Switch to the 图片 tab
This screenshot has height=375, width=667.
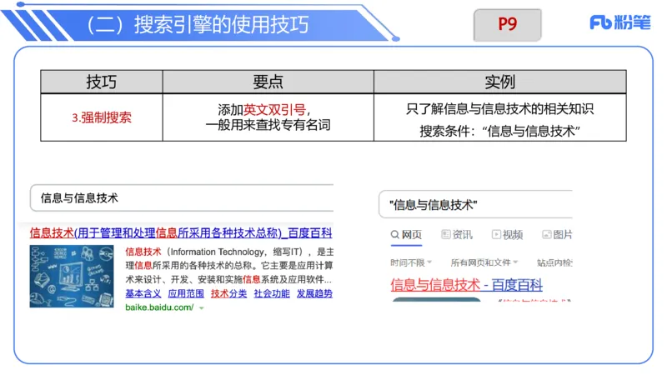pyautogui.click(x=557, y=235)
